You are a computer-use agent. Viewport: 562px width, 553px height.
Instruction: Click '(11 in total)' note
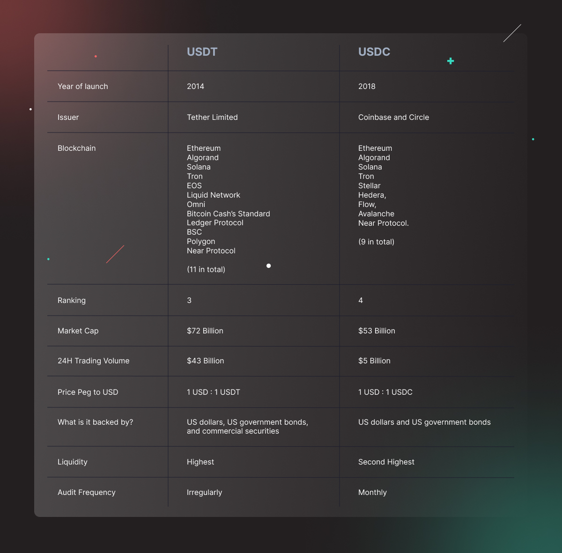(206, 269)
